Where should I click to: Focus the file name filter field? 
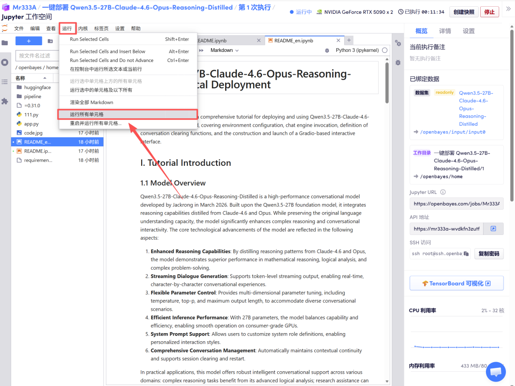pyautogui.click(x=37, y=56)
